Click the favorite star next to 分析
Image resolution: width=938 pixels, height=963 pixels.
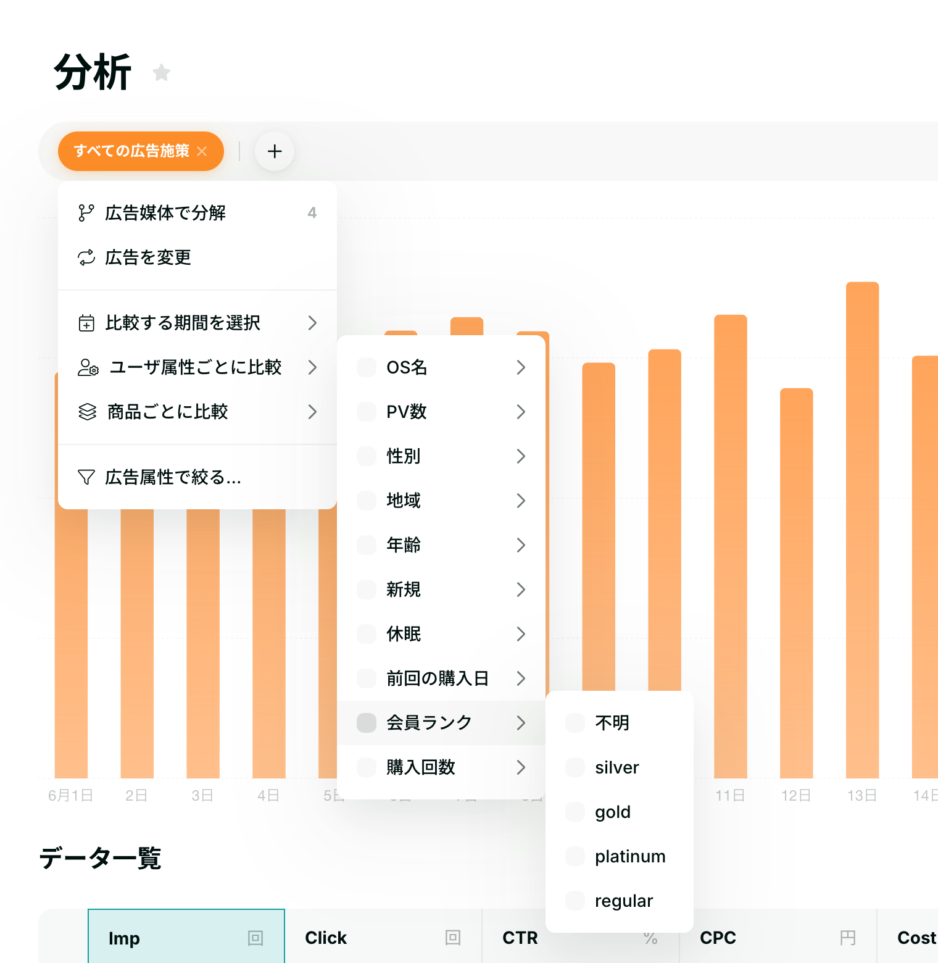(162, 73)
